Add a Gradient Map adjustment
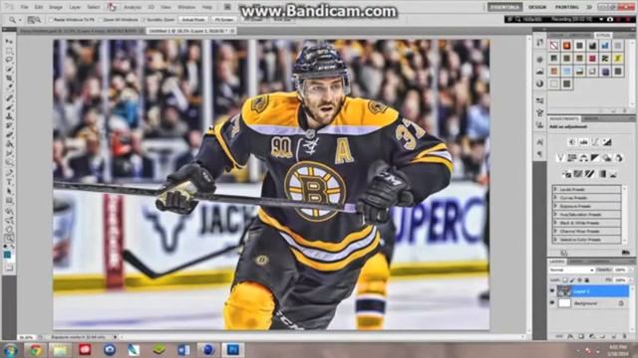 point(601,174)
